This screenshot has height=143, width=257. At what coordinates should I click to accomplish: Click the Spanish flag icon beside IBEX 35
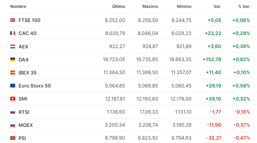click(13, 72)
